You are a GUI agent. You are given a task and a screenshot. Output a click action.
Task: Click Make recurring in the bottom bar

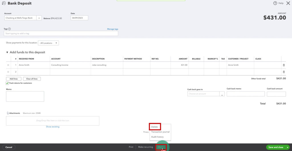click(145, 147)
